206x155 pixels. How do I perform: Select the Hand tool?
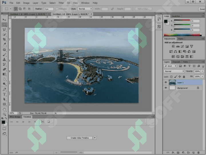(4, 110)
